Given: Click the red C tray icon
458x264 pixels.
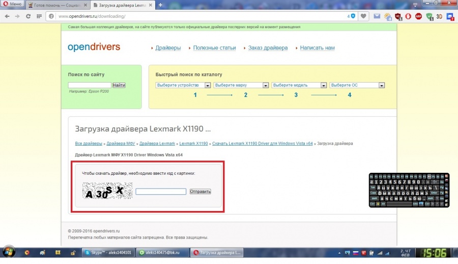Looking at the screenshot, I should coord(364,253).
